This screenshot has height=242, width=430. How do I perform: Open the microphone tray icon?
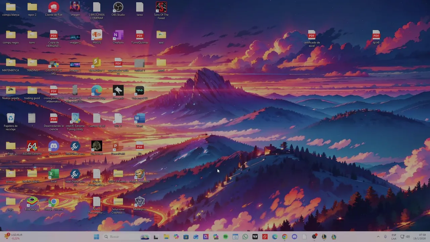point(385,237)
